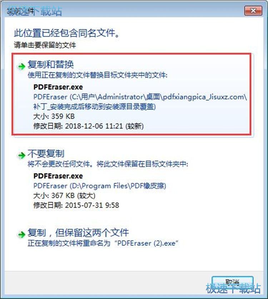268x299 pixels.
Task: Click PDFEraser.exe filename under 不要复制
Action: [x=58, y=176]
